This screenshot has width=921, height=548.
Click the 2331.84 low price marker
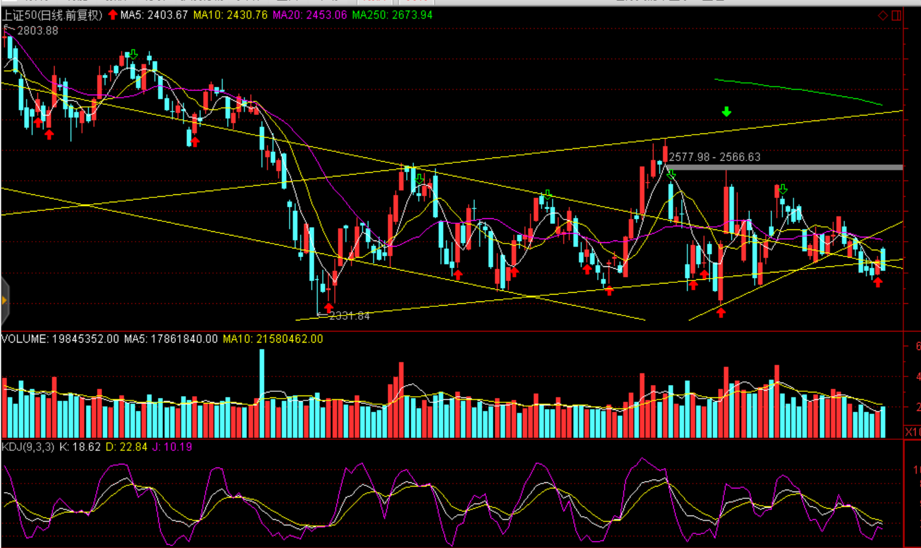pyautogui.click(x=349, y=316)
